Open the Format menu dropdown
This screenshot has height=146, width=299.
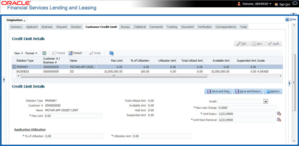tap(31, 53)
